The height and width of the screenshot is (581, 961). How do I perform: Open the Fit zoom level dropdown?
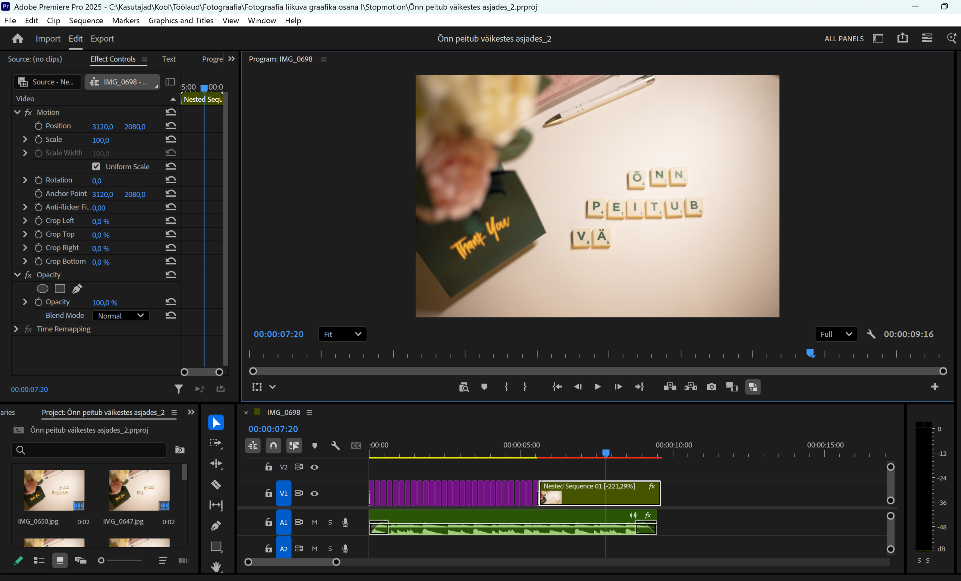[342, 334]
